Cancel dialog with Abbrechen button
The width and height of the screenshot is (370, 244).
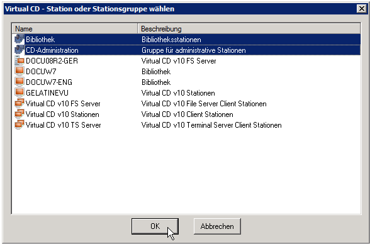217,226
